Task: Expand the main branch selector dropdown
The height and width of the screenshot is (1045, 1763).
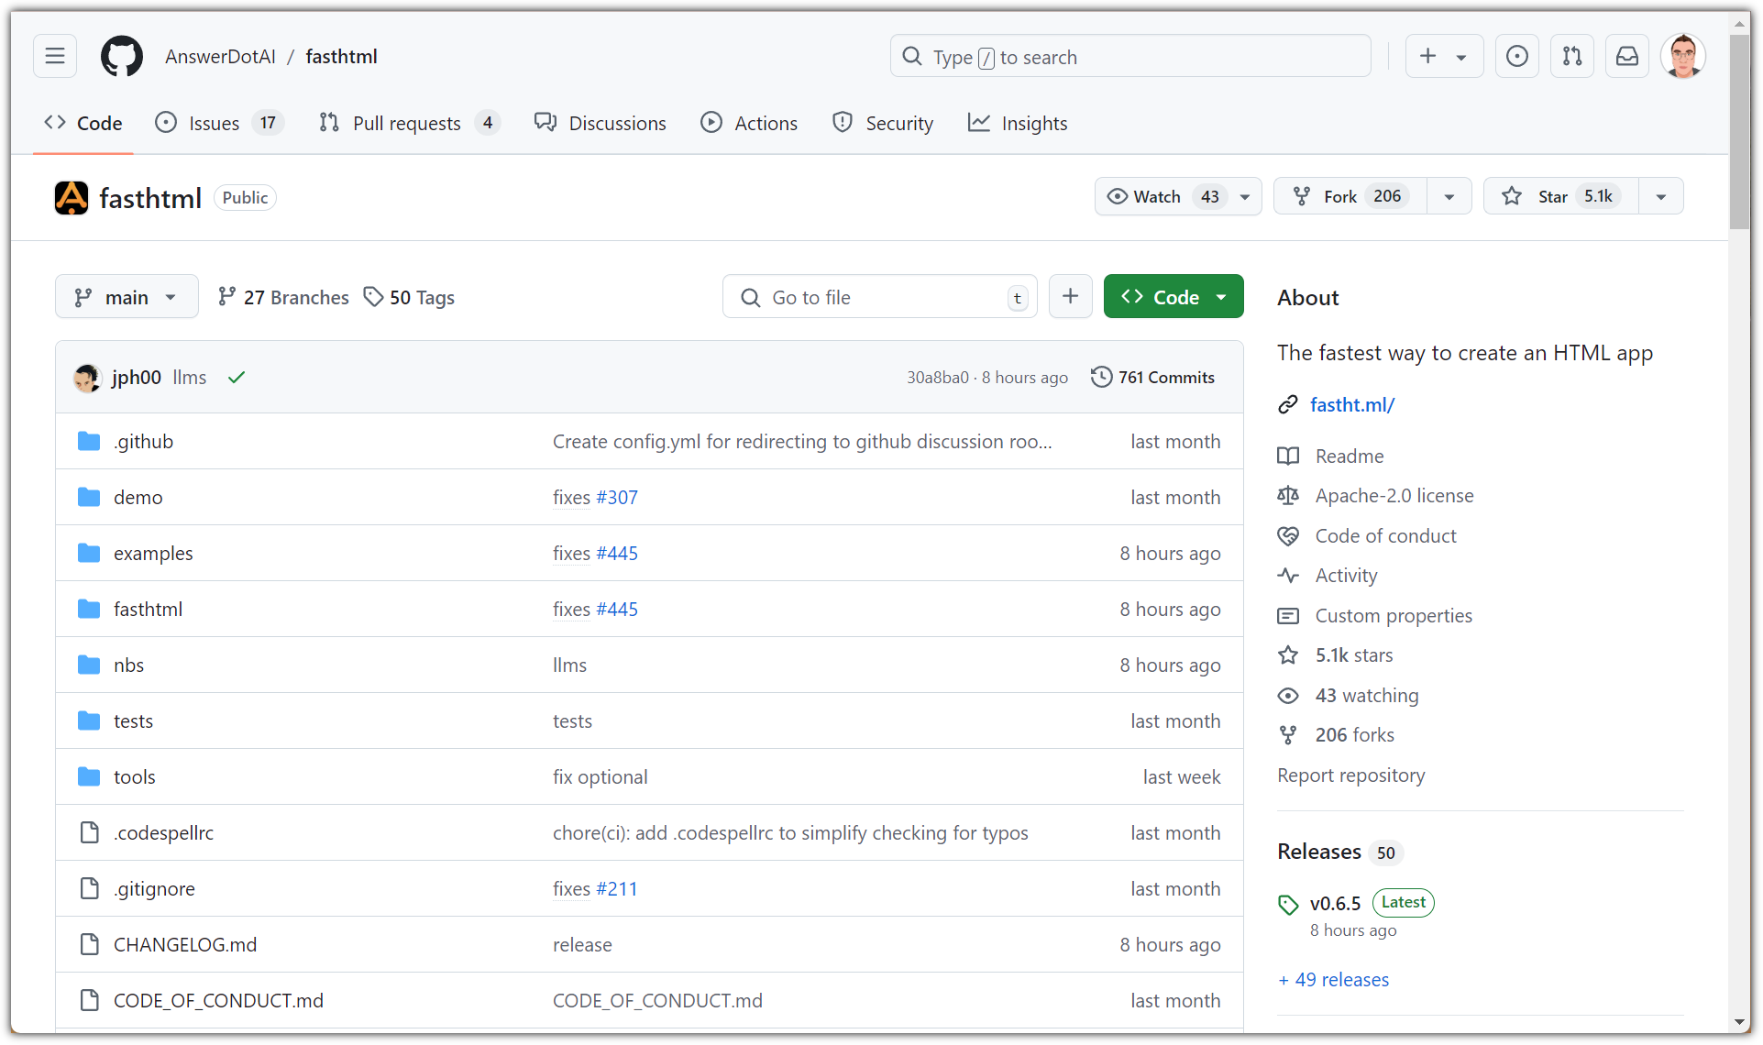Action: point(127,297)
